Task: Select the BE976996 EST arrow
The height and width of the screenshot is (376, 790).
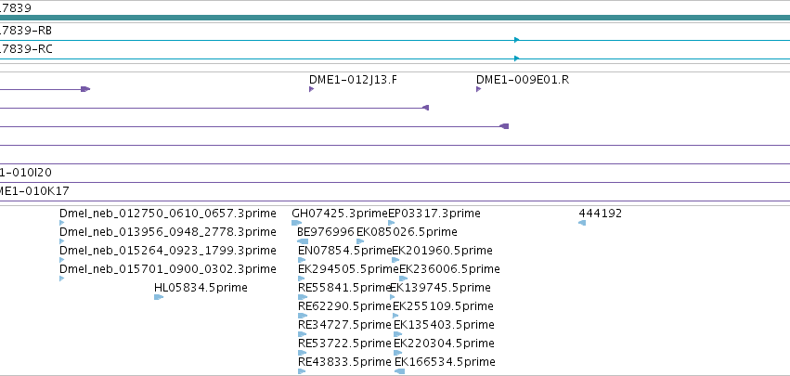Action: click(x=303, y=241)
